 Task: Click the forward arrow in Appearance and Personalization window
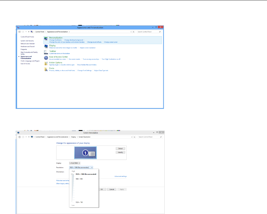23,32
